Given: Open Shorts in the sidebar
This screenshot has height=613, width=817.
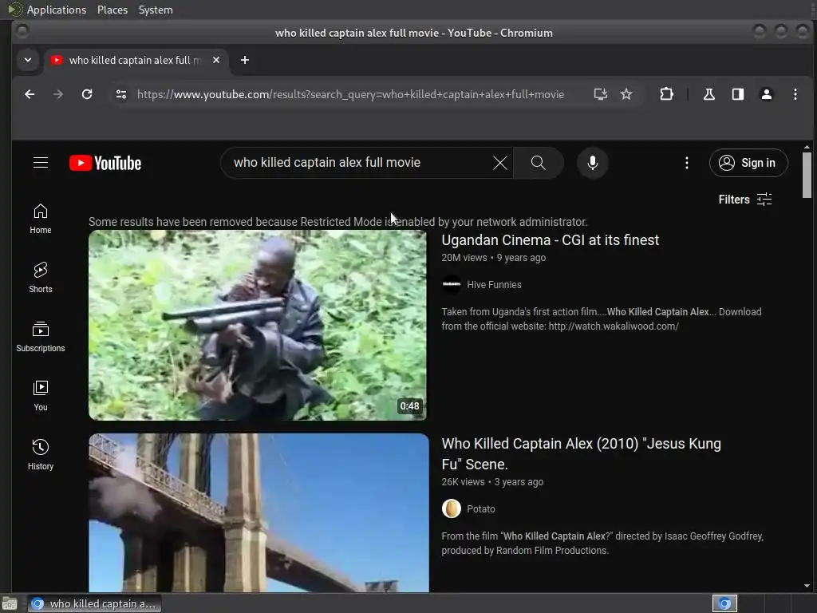Looking at the screenshot, I should [x=41, y=278].
